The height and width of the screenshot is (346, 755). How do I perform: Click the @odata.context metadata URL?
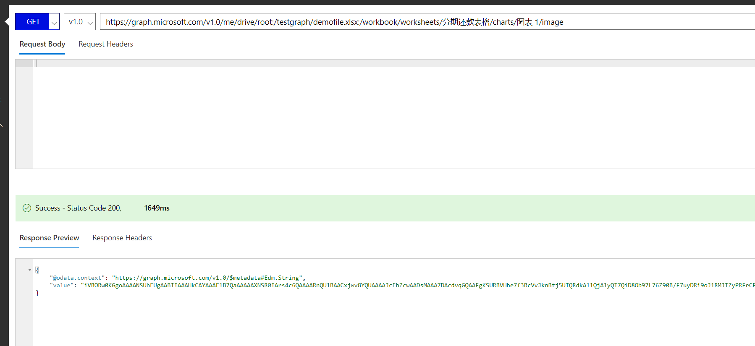click(x=207, y=278)
